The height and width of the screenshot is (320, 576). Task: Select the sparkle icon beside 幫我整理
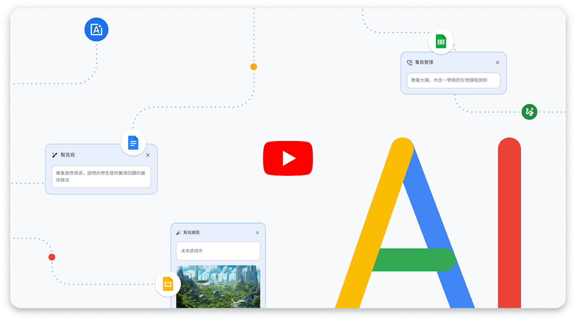410,62
